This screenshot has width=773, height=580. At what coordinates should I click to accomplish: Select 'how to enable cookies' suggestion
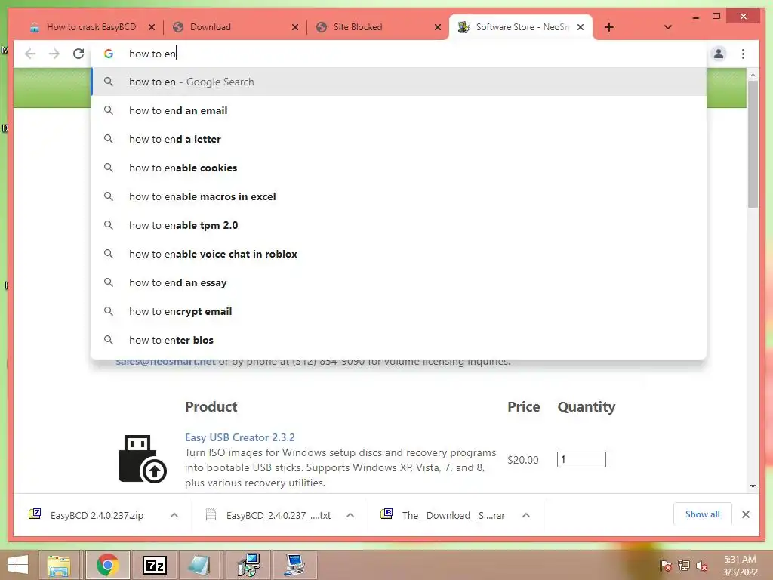coord(399,168)
